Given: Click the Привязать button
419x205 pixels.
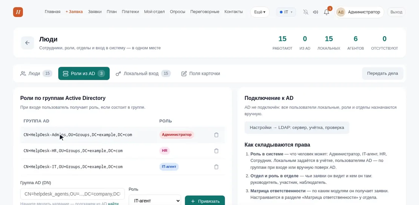Looking at the screenshot, I should (205, 201).
